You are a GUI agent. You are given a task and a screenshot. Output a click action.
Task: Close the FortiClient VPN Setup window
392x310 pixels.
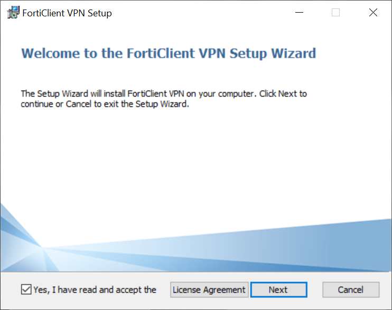[x=373, y=13]
